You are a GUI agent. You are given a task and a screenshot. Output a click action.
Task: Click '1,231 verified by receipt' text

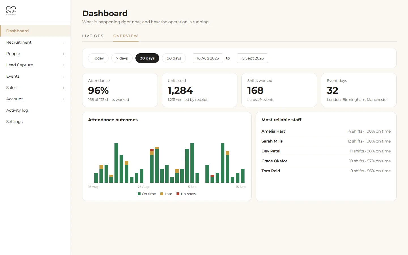[x=188, y=100]
